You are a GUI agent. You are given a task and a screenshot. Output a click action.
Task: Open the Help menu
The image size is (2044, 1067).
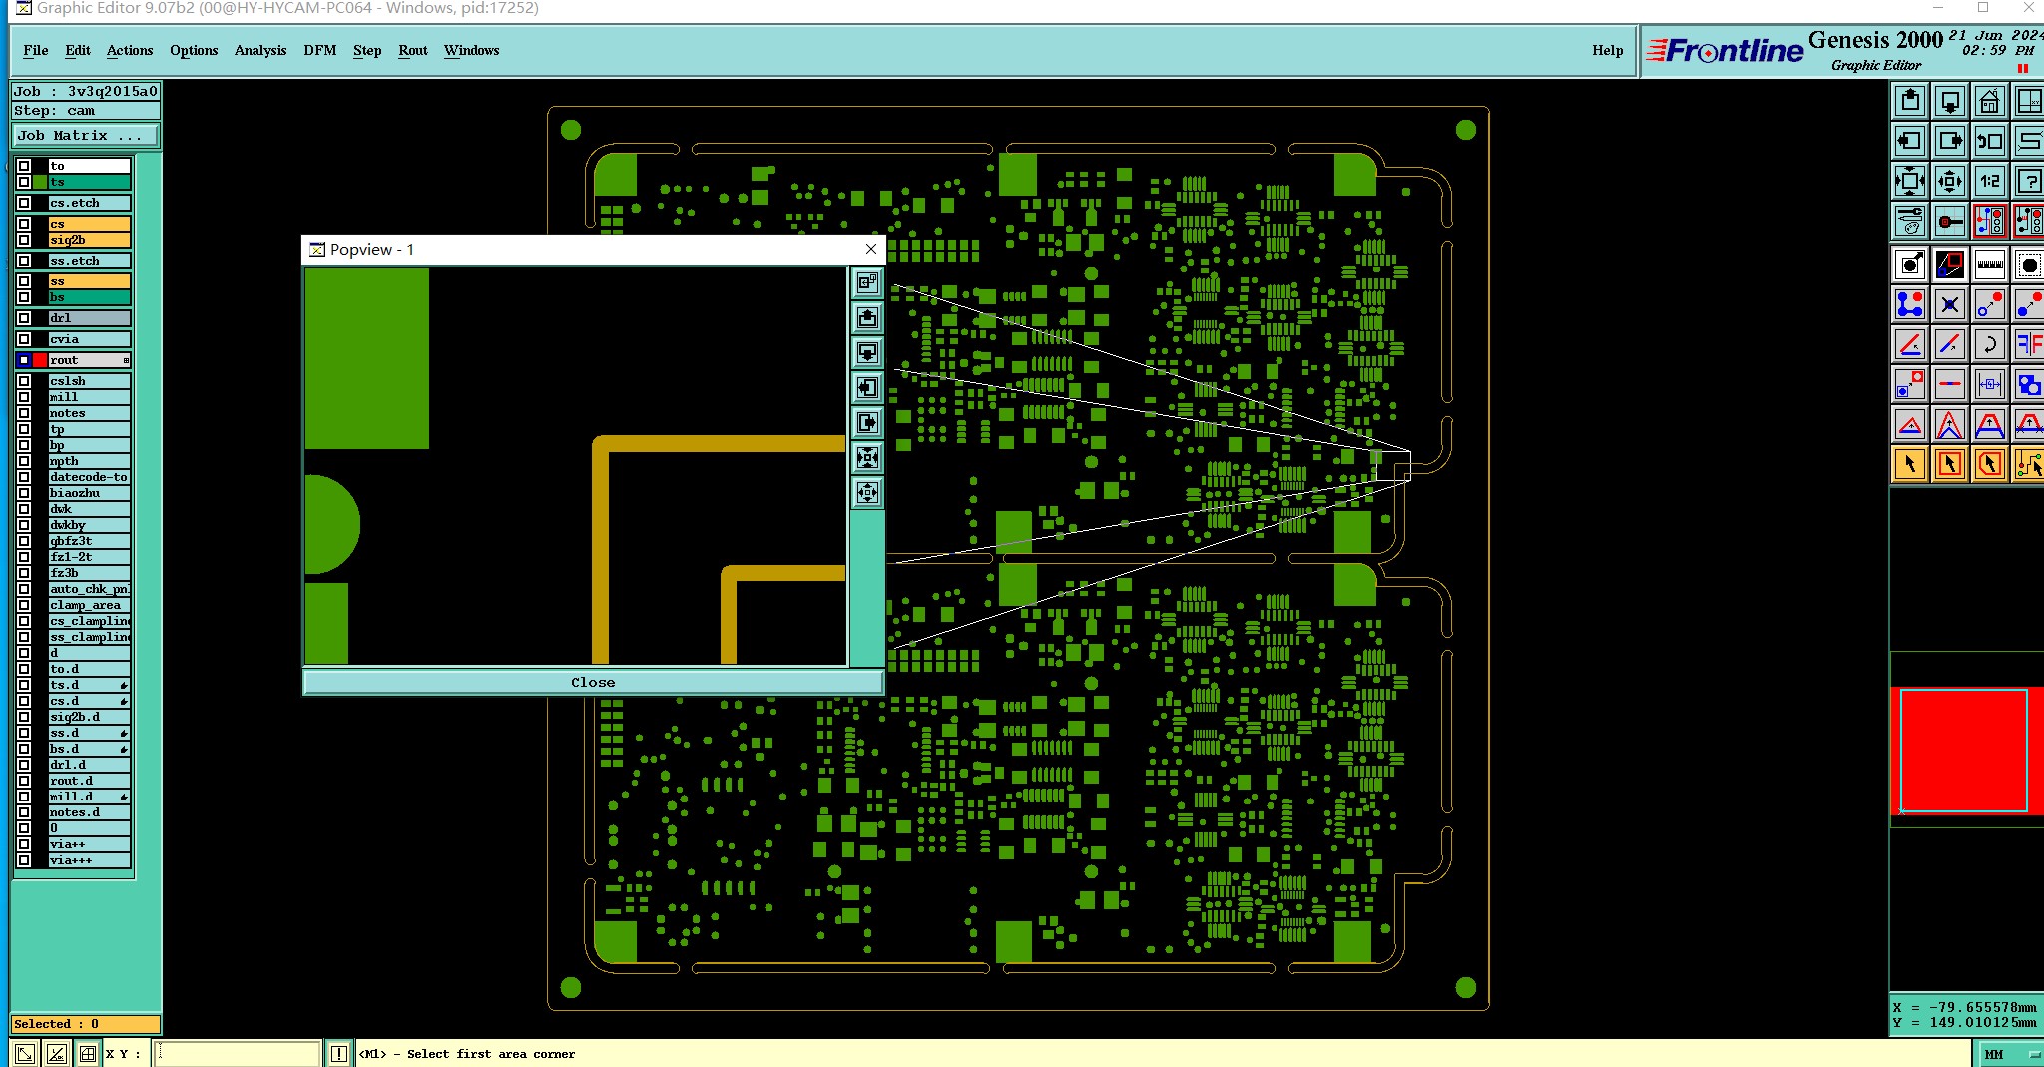[1607, 50]
